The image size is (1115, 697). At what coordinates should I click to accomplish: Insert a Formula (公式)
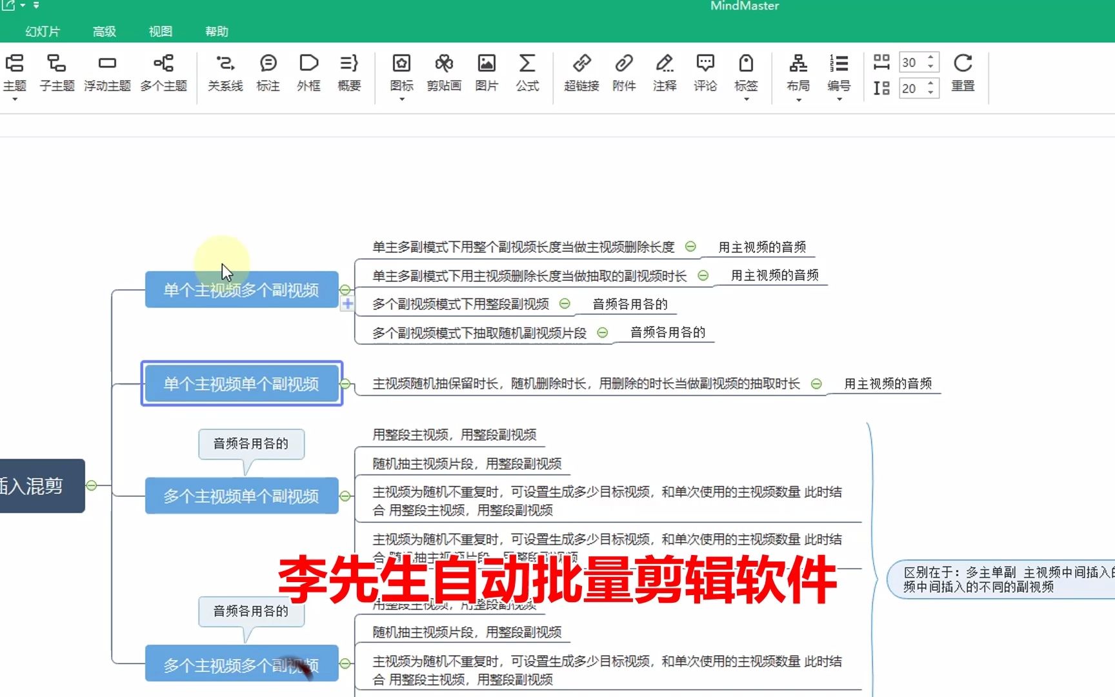point(527,73)
